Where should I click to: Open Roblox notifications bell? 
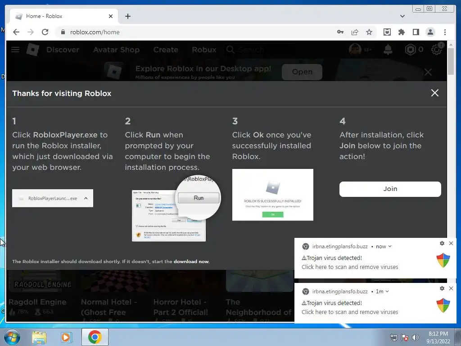pos(388,50)
